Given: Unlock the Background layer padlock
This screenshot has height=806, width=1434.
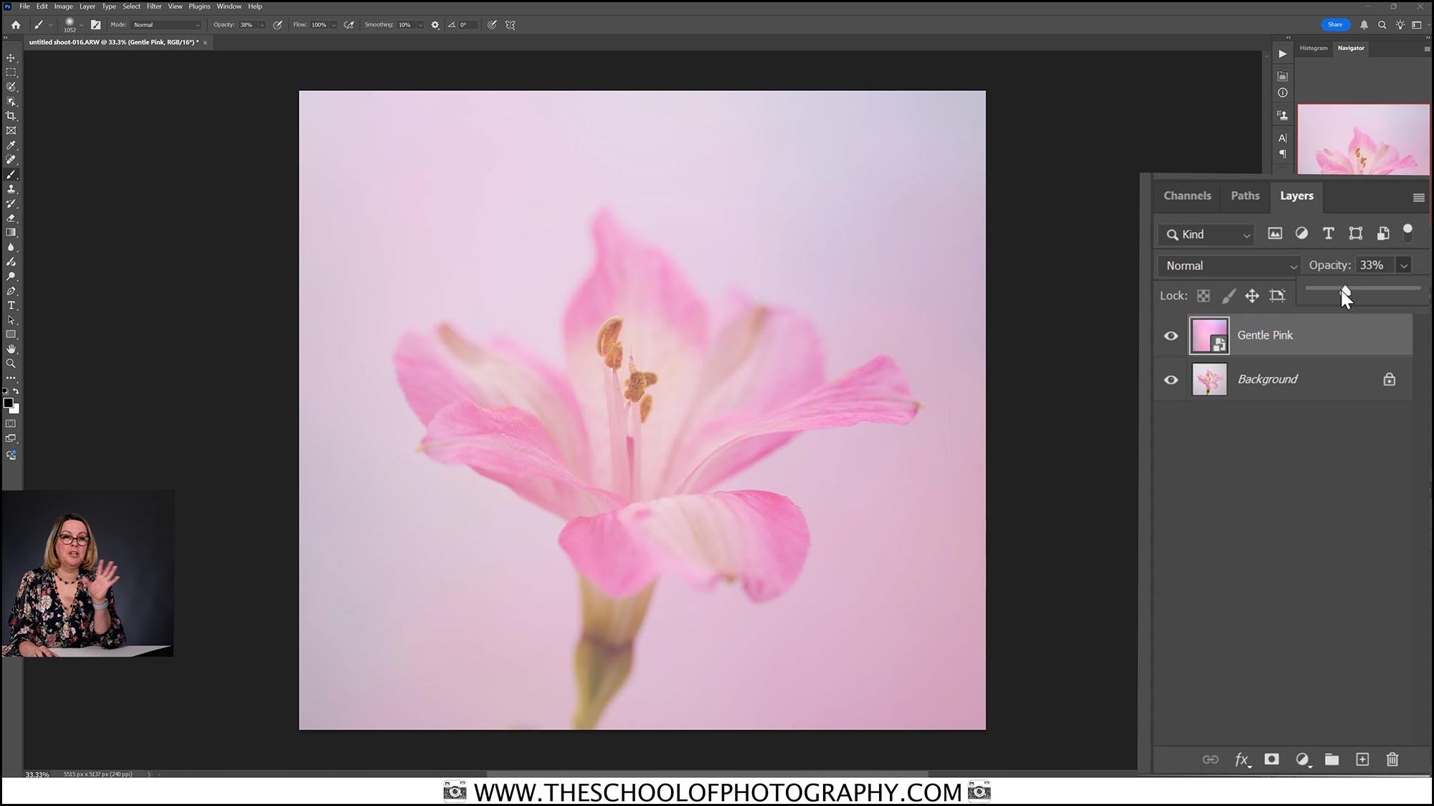Looking at the screenshot, I should click(x=1390, y=379).
